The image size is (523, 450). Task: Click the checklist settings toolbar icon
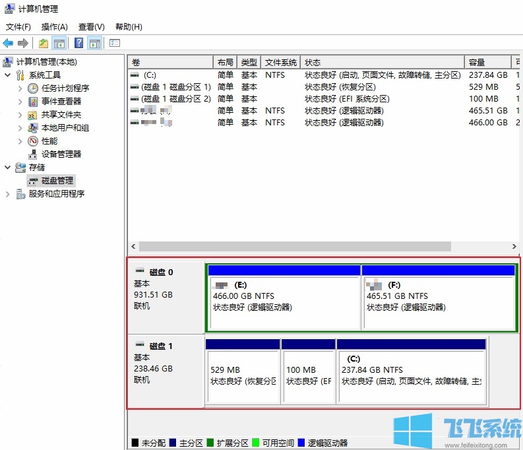coord(114,43)
